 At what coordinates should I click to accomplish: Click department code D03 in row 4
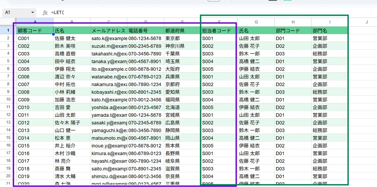pos(293,54)
